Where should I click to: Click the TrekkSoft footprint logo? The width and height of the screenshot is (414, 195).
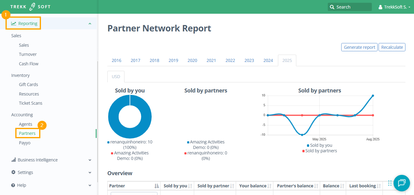click(x=32, y=7)
